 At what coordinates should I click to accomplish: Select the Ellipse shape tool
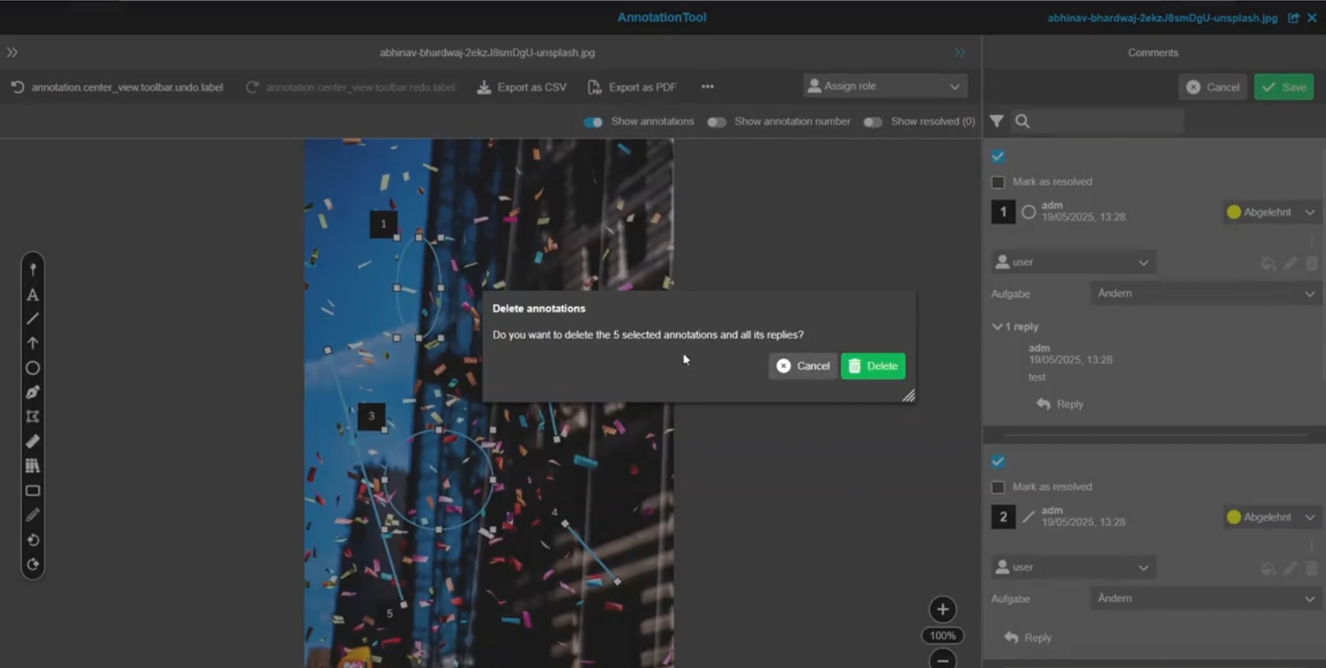(x=32, y=368)
